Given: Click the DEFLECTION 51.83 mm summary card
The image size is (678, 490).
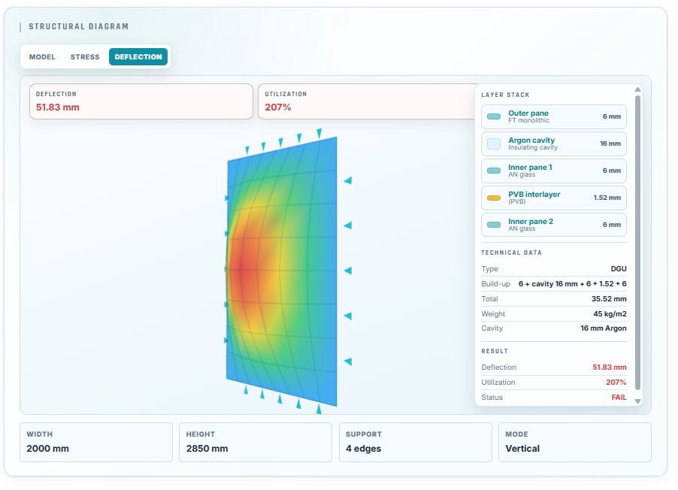Looking at the screenshot, I should (141, 101).
